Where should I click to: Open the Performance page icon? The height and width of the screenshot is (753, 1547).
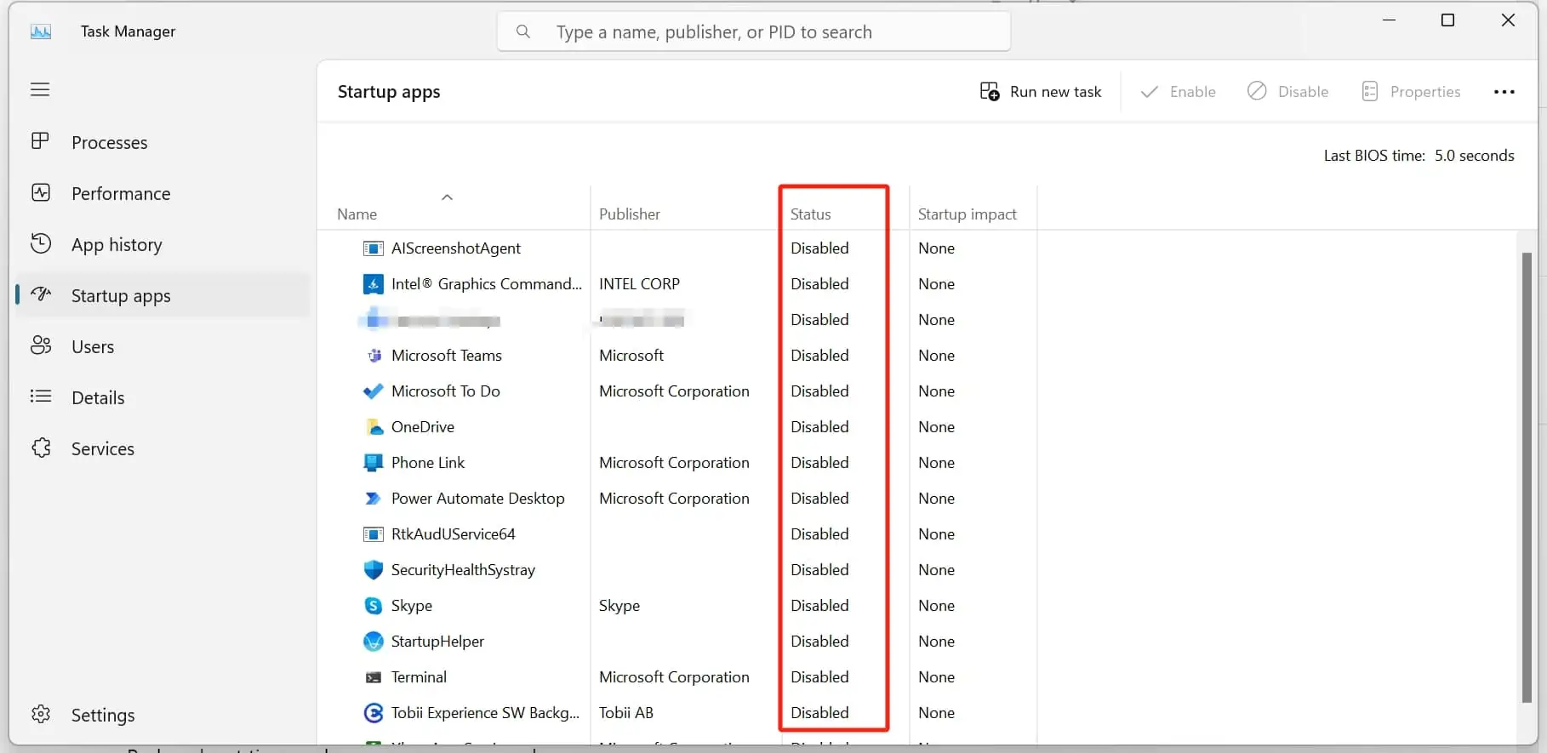[40, 193]
